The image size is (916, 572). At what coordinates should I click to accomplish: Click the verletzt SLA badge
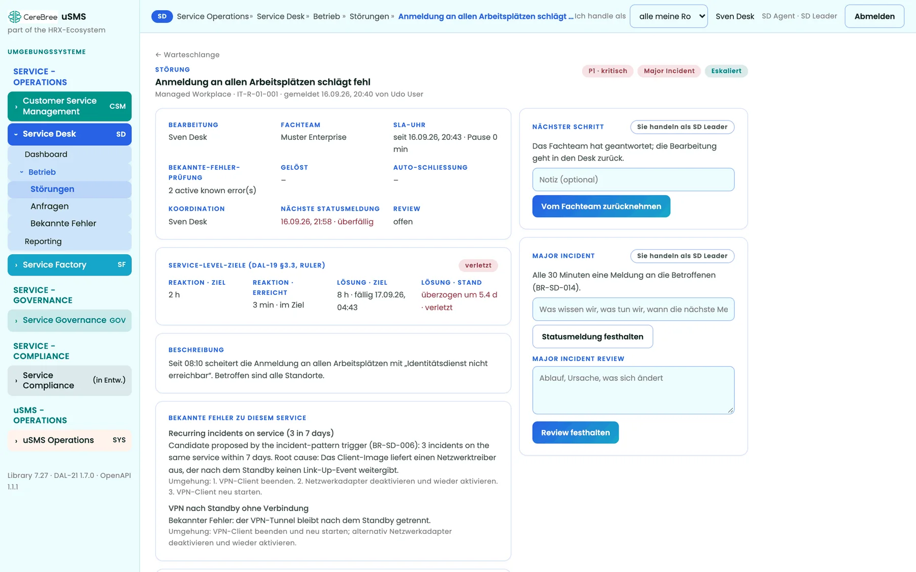(478, 265)
